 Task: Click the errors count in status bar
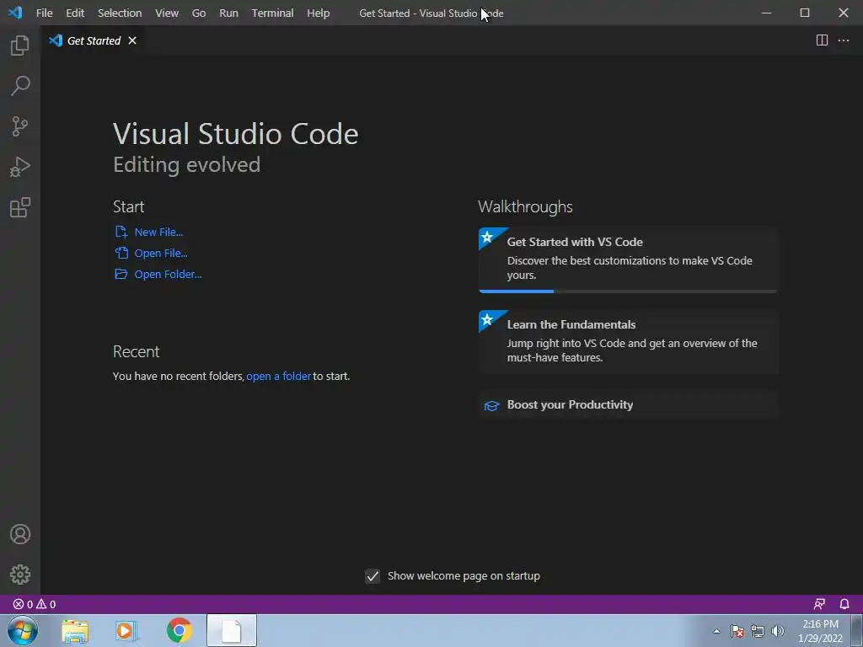pos(23,604)
